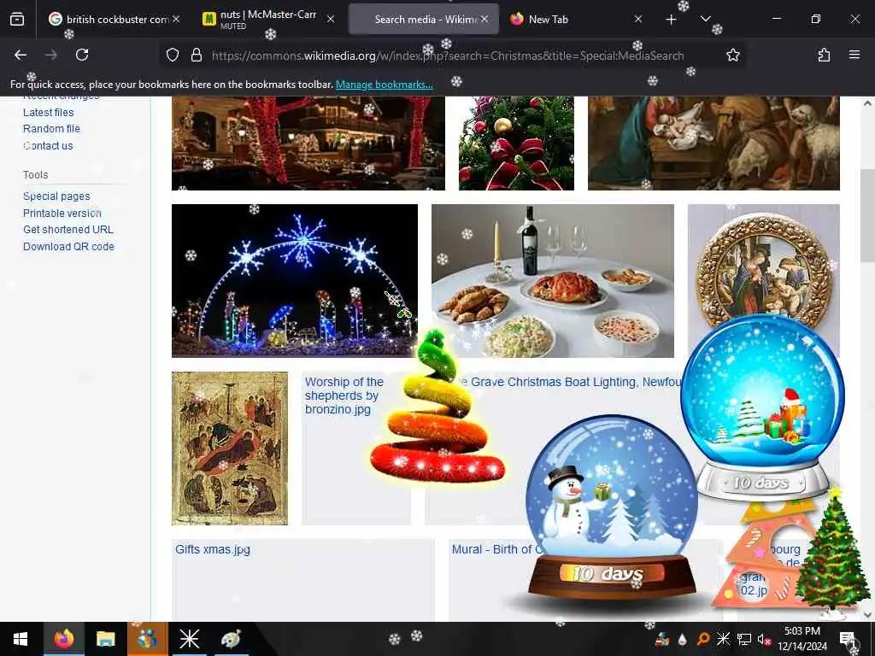Open the tracking protection shield icon
This screenshot has height=656, width=875.
pos(173,56)
